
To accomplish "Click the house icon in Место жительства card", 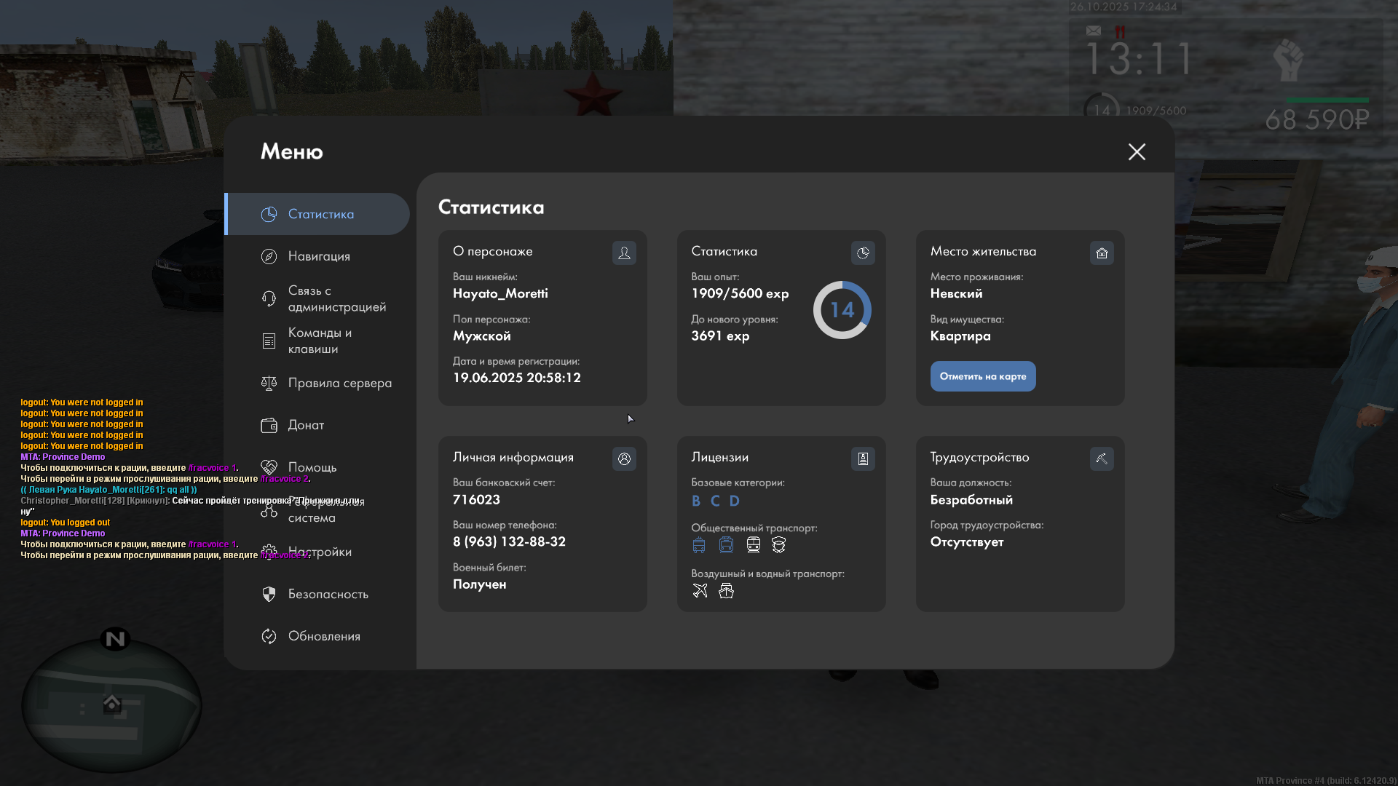I will tap(1102, 253).
